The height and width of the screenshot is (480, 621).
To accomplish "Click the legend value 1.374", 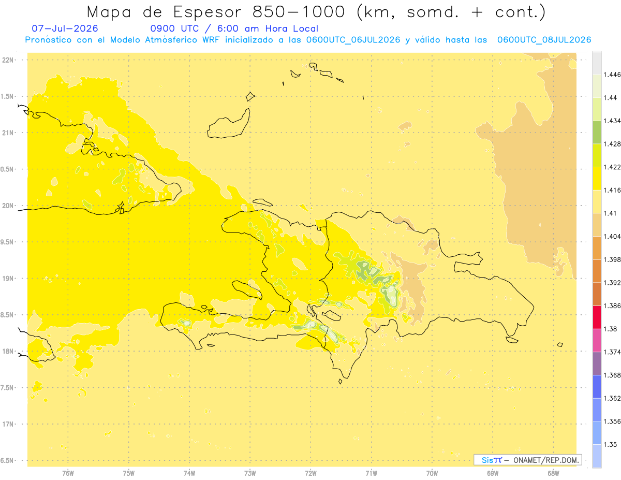I will pos(612,352).
